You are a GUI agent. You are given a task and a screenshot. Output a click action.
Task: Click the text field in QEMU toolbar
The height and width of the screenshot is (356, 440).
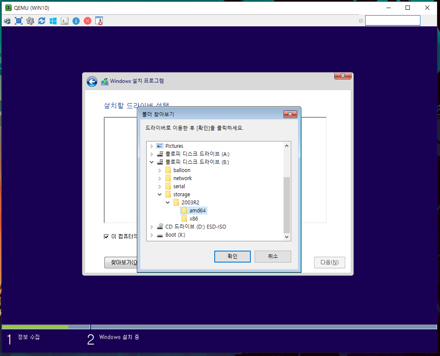tap(392, 21)
